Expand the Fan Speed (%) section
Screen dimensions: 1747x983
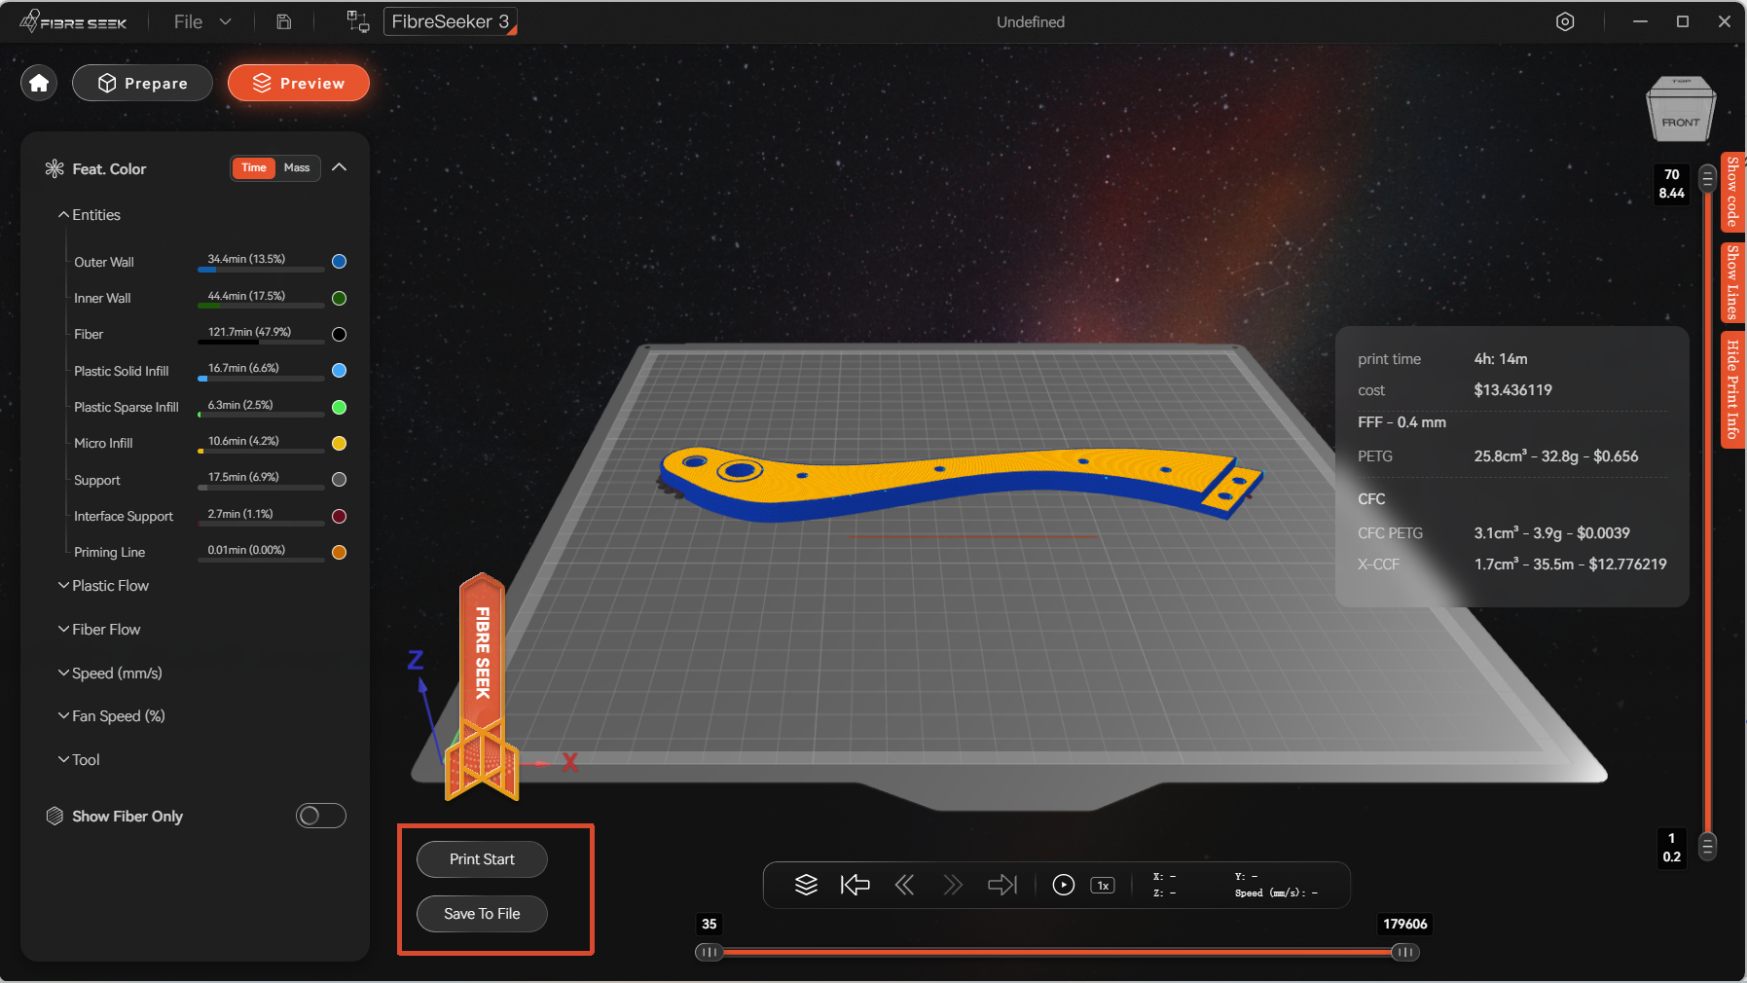(111, 715)
